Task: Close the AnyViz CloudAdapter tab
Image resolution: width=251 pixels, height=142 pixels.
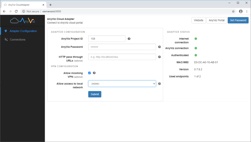Action: pos(43,5)
